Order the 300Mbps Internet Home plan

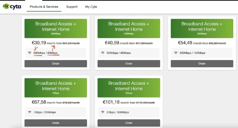coord(129,64)
